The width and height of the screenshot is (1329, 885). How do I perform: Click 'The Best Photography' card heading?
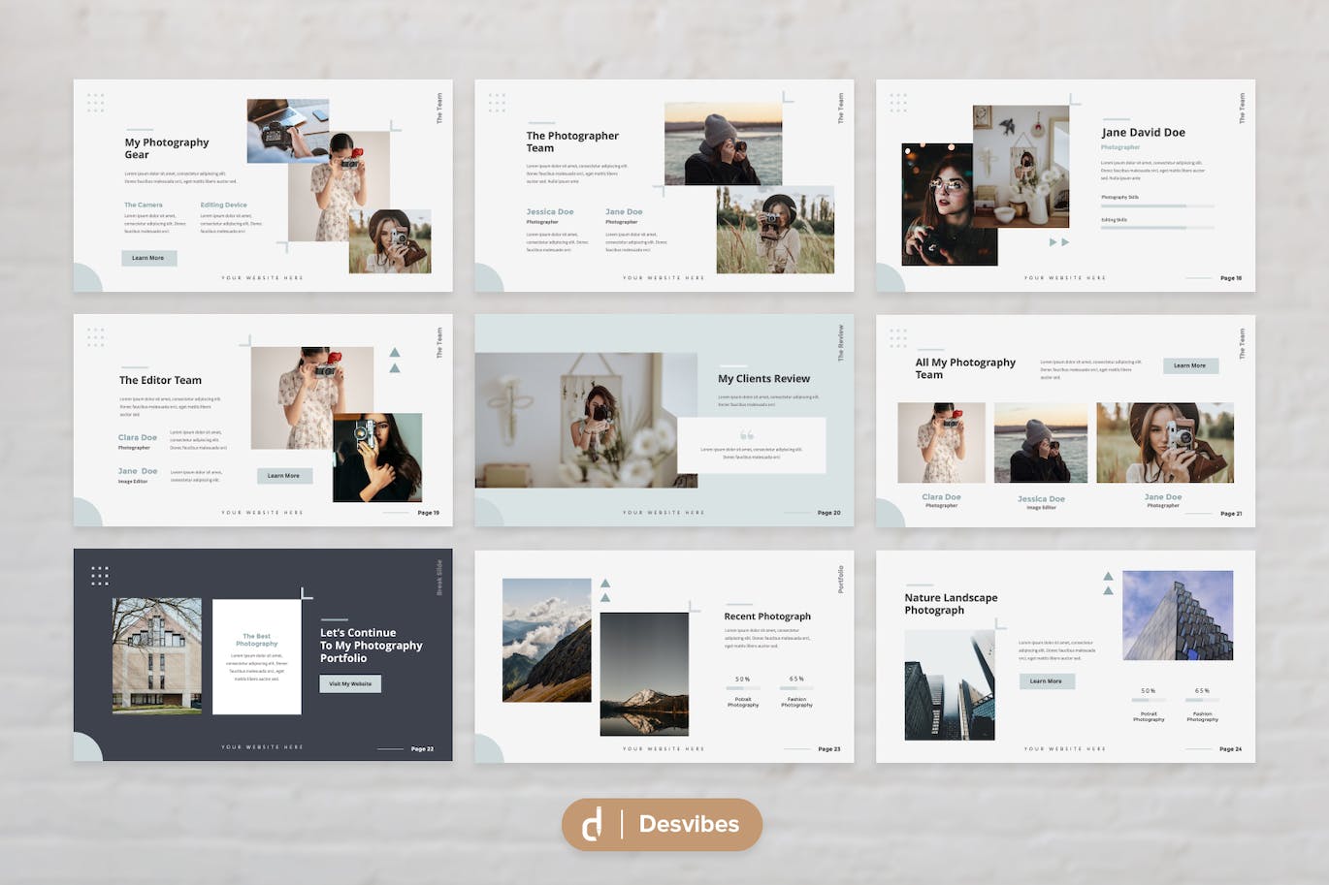(257, 640)
